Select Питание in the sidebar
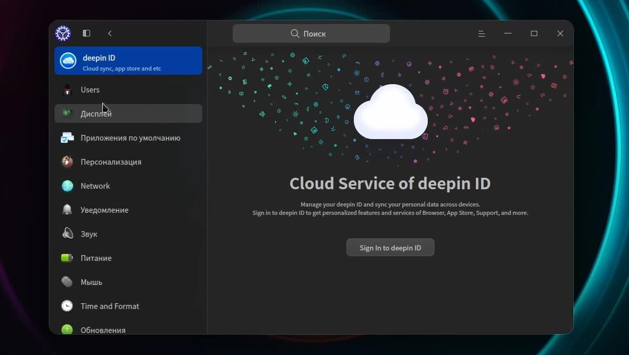The image size is (629, 355). point(128,258)
